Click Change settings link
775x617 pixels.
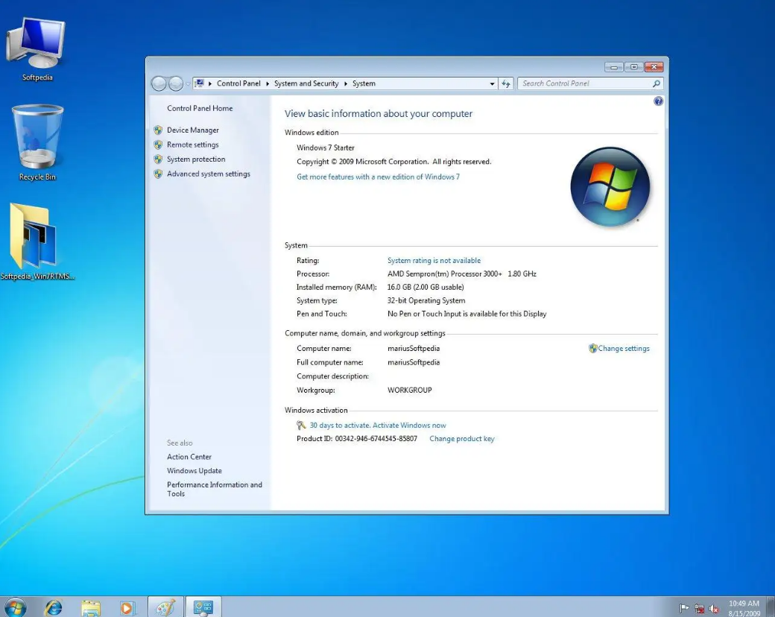point(624,349)
